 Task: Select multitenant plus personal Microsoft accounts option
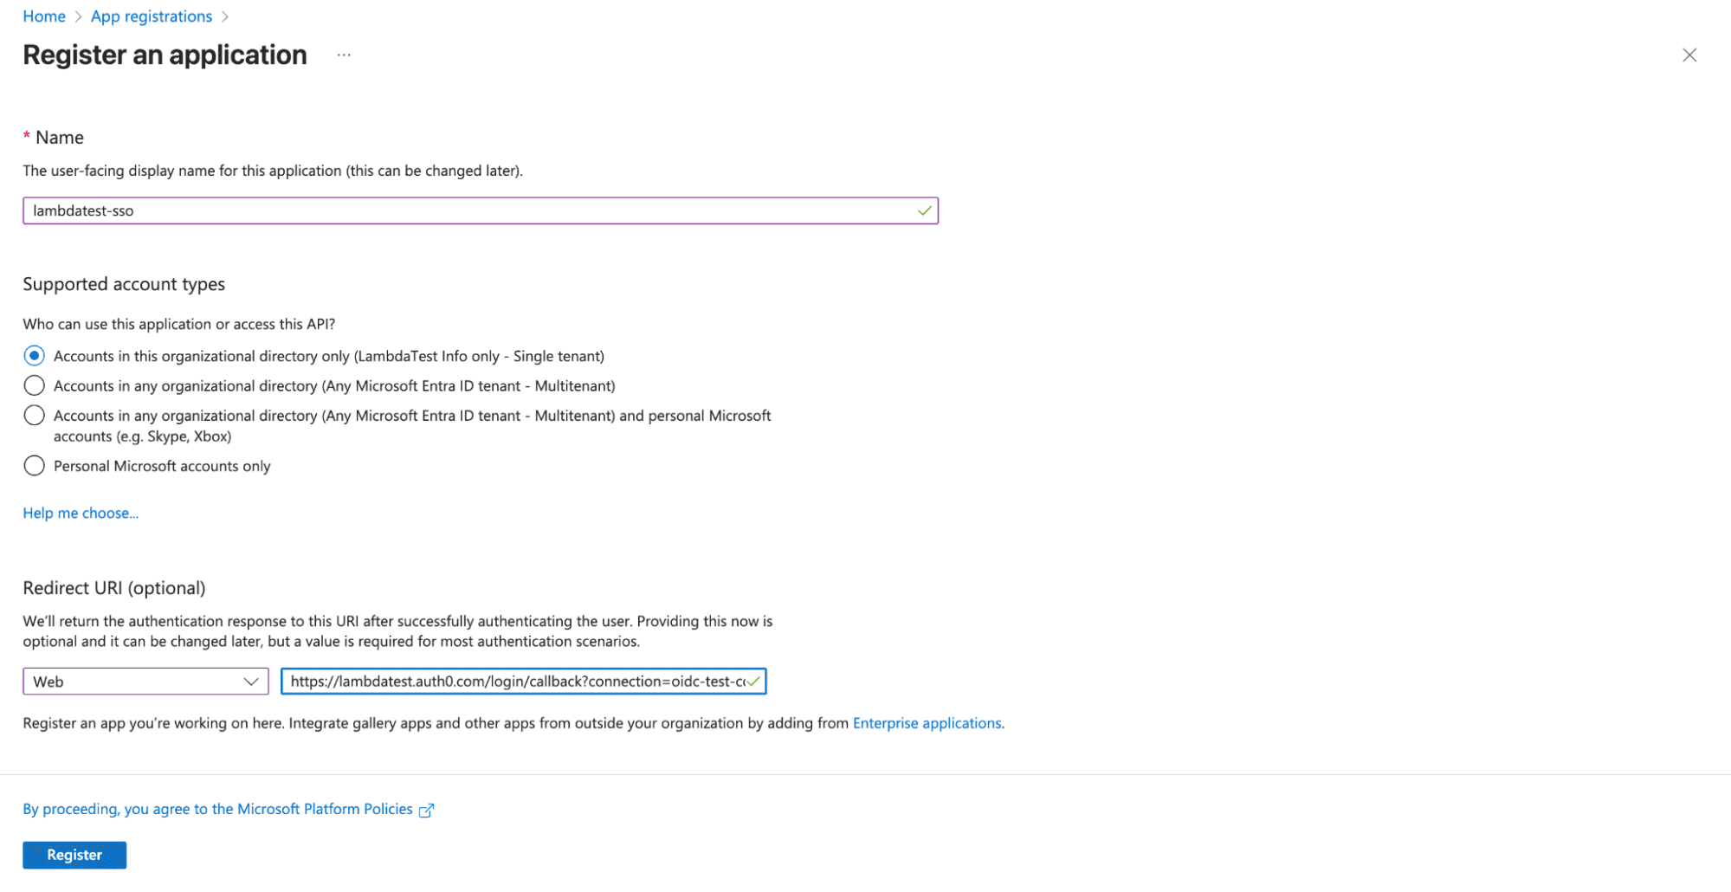coord(34,415)
